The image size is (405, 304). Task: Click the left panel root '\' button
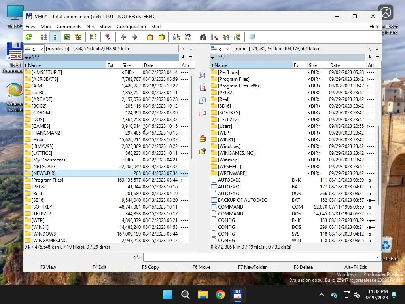183,49
